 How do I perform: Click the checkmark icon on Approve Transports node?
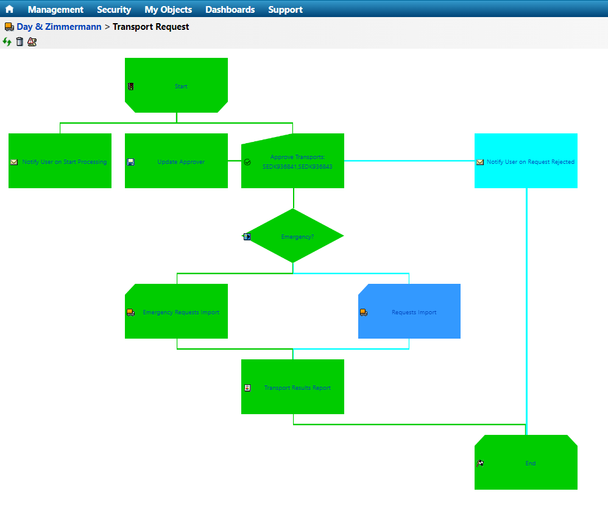(x=247, y=161)
